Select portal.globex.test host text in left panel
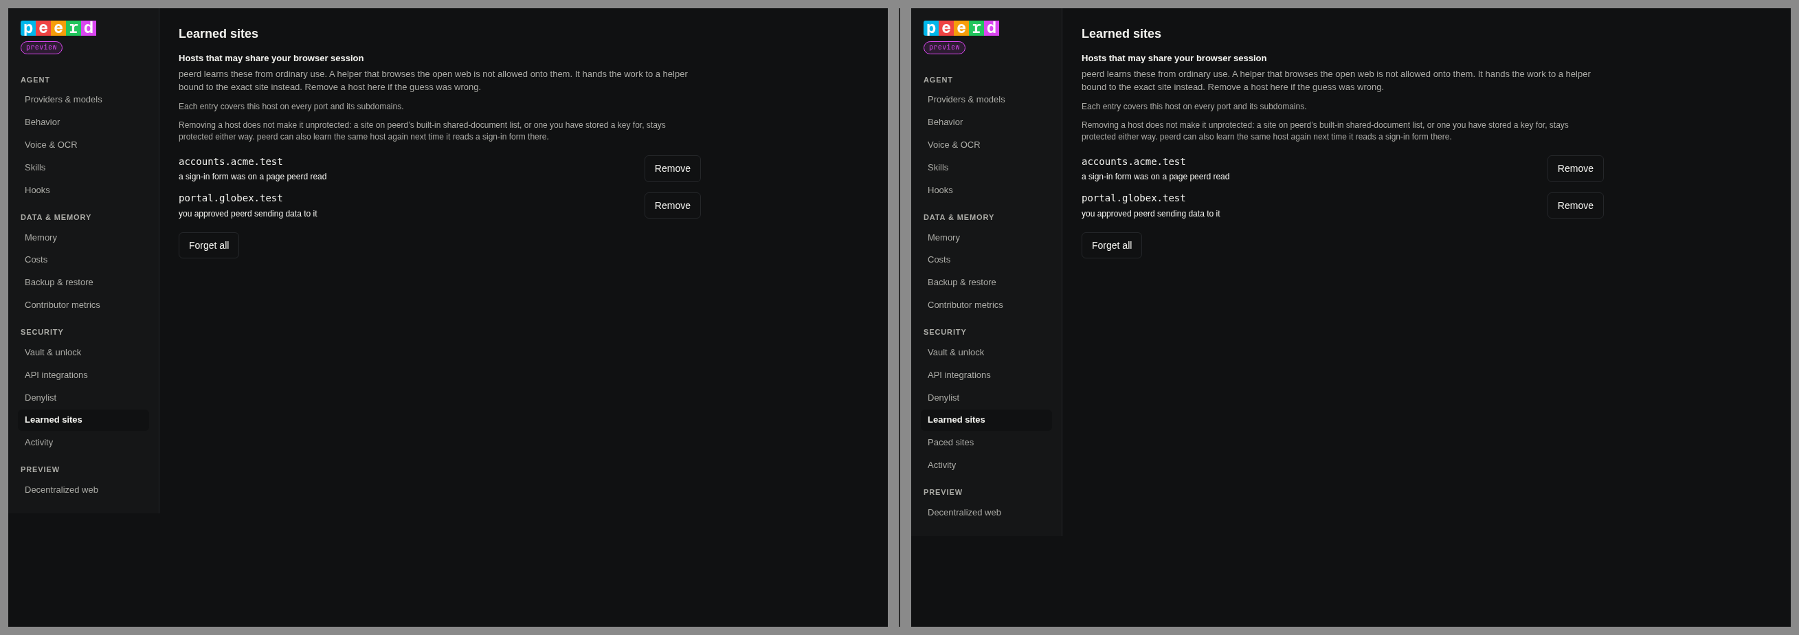Screen dimensions: 1799x635 click(x=230, y=199)
